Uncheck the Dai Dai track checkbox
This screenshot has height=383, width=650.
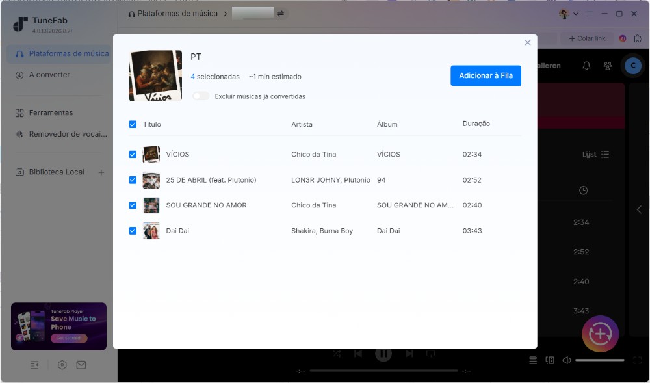[x=133, y=231]
